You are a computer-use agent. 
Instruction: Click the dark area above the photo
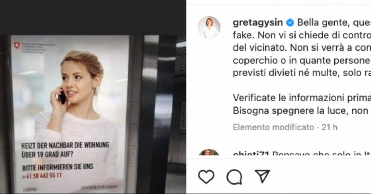[93, 17]
